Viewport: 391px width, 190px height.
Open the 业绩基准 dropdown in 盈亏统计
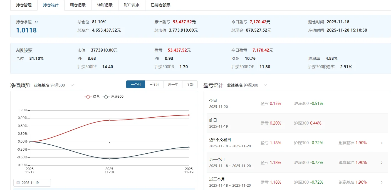coord(265,85)
